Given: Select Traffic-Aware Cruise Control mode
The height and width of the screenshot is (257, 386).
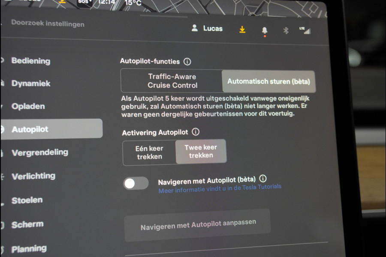Looking at the screenshot, I should click(x=171, y=80).
